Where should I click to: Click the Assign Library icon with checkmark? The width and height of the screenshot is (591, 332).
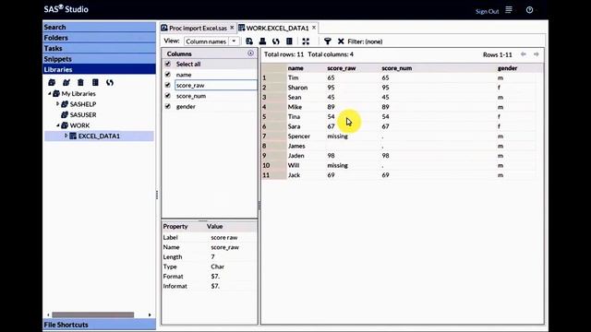(x=66, y=82)
